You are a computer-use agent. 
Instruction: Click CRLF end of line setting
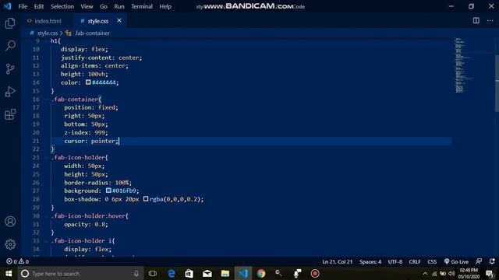coord(415,261)
